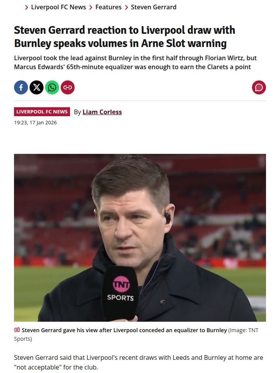The height and width of the screenshot is (373, 280).
Task: Copy the article link with the link icon
Action: click(x=68, y=87)
